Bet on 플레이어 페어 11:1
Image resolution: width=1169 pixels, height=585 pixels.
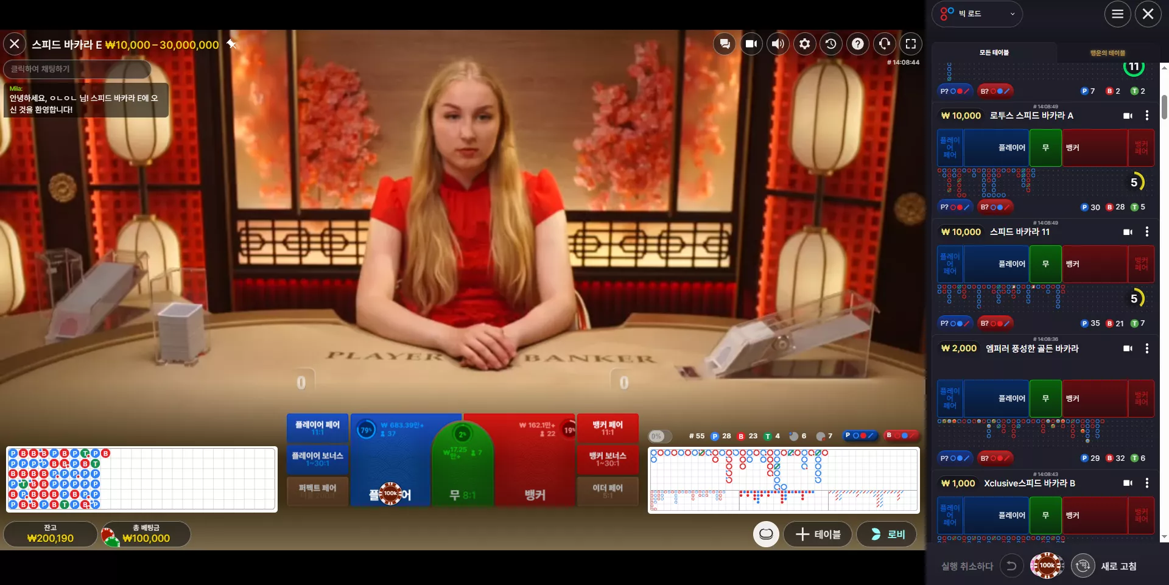317,428
